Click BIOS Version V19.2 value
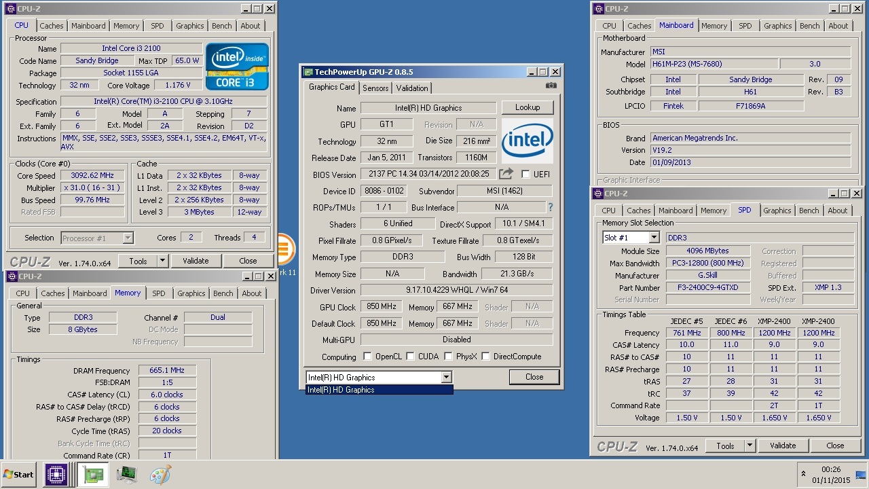Screen dimensions: 869x489 click(x=750, y=150)
